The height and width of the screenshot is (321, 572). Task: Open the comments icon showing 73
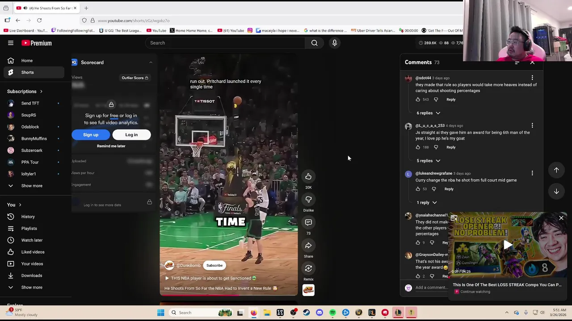(308, 222)
